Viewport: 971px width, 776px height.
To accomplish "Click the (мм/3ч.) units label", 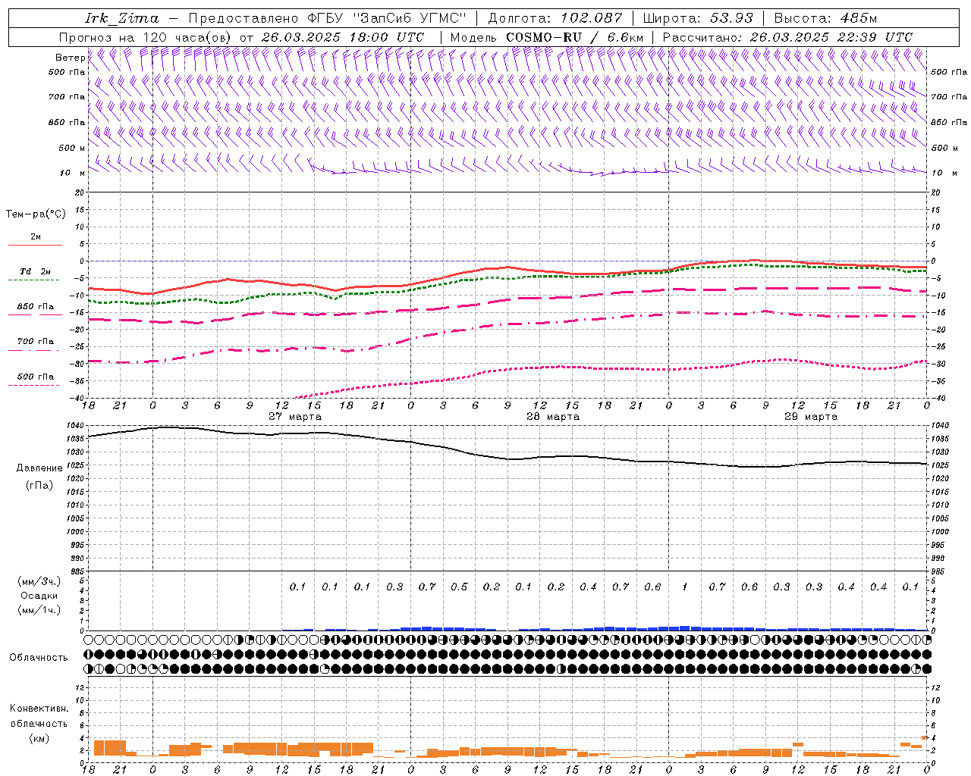I will (x=39, y=581).
